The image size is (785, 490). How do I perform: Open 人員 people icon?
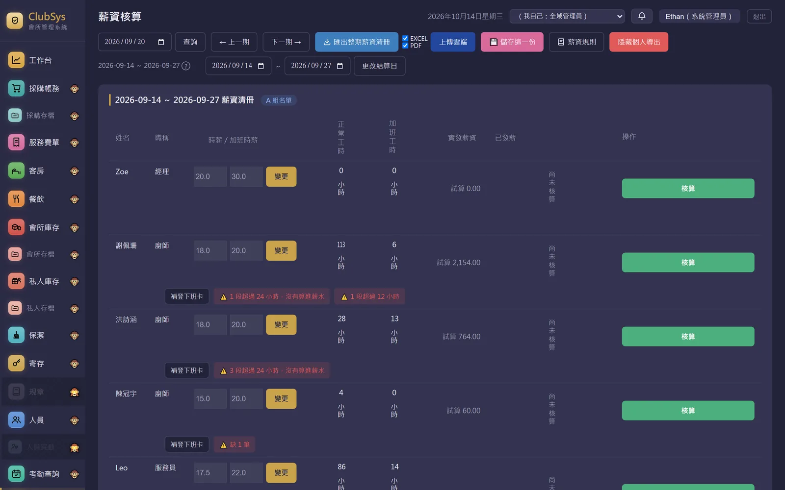16,420
